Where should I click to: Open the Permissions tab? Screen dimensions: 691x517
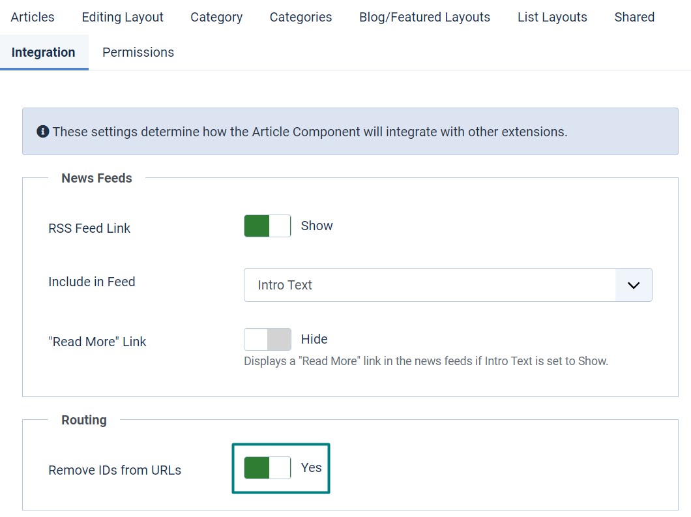tap(138, 52)
